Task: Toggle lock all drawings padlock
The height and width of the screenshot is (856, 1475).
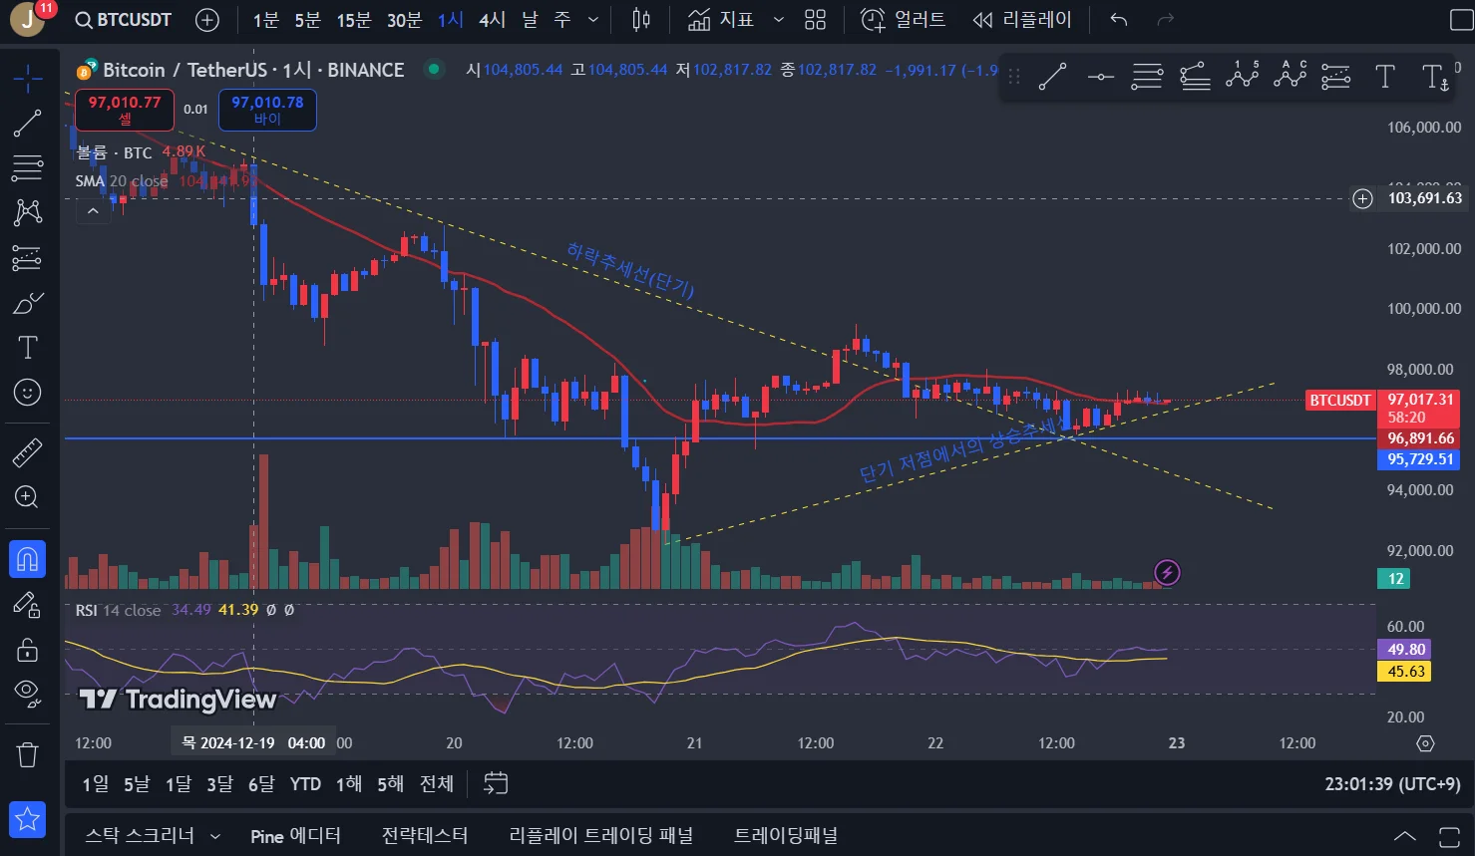Action: (27, 650)
